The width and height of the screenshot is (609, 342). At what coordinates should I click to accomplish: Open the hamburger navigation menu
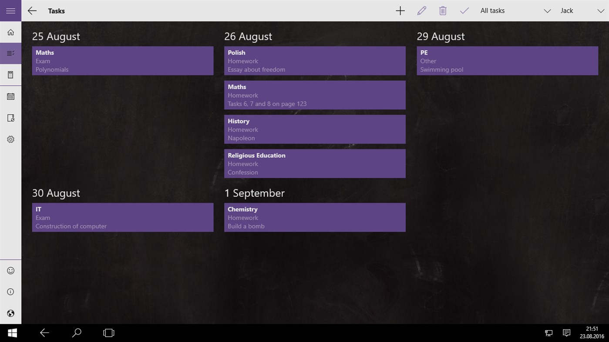(10, 10)
